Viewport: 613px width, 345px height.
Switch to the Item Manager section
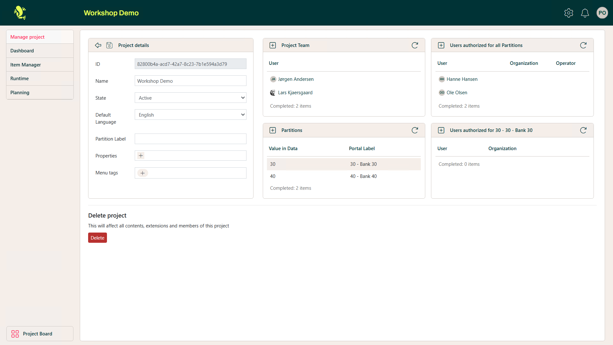pyautogui.click(x=26, y=65)
